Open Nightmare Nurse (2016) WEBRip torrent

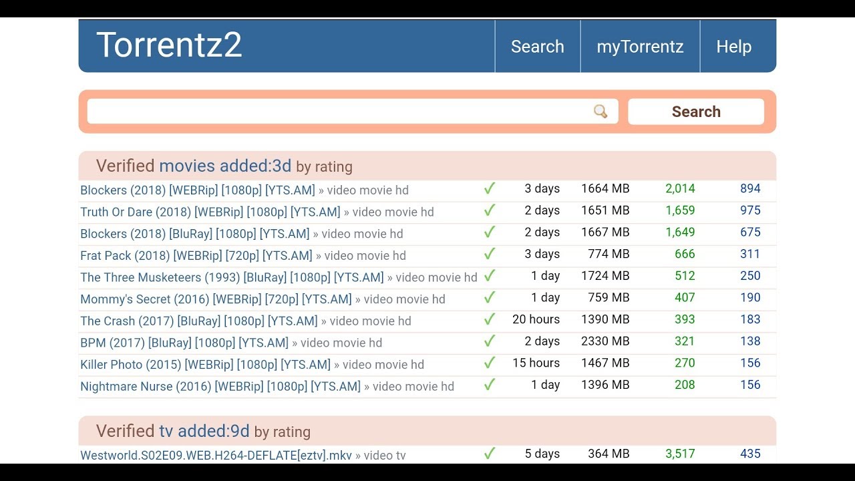[220, 386]
